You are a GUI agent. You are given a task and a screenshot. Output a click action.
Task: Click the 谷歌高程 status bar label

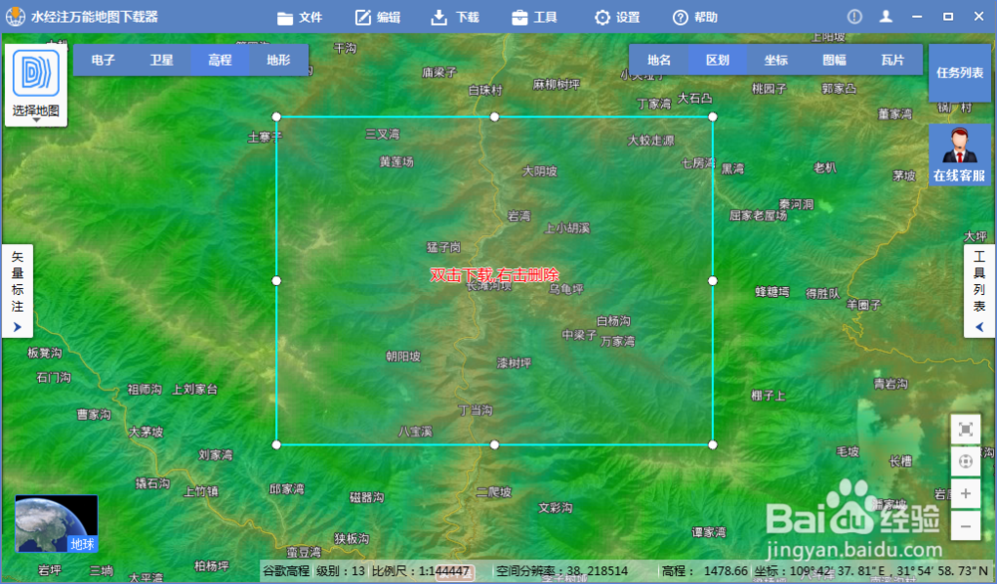pyautogui.click(x=286, y=571)
